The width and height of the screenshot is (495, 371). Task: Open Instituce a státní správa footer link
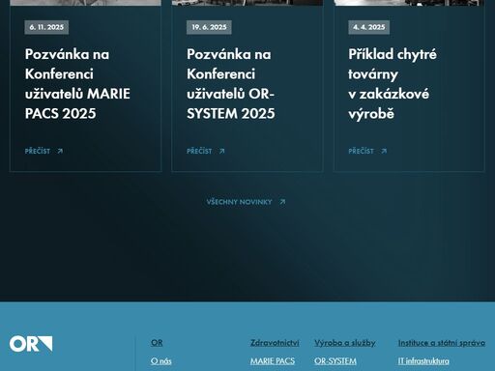[x=441, y=343]
